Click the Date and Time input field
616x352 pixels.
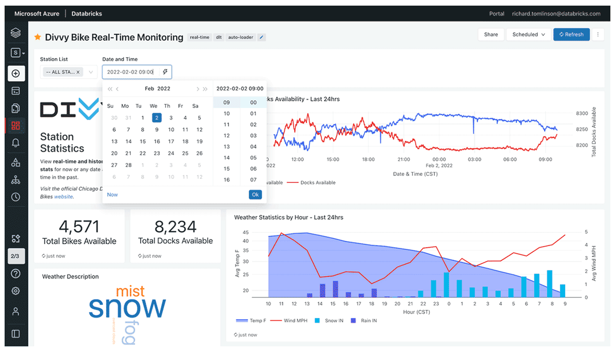(131, 72)
